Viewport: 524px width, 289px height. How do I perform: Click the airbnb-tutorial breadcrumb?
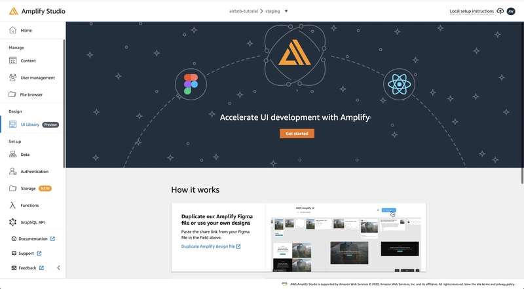point(244,11)
